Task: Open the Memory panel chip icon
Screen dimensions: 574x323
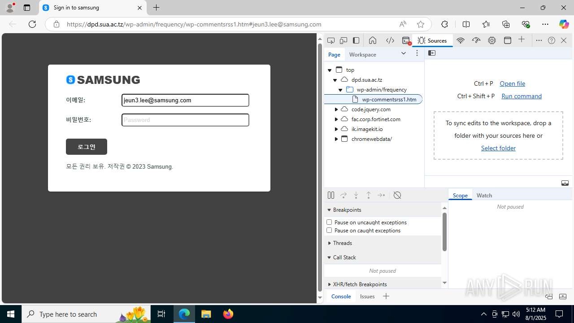Action: coord(492,40)
